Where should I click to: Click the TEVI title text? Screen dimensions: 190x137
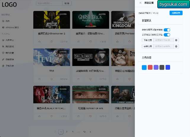click(x=52, y=71)
